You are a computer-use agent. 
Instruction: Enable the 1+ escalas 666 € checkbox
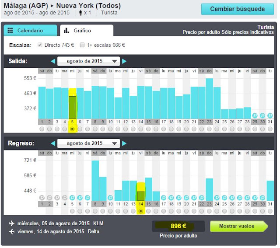coord(82,45)
